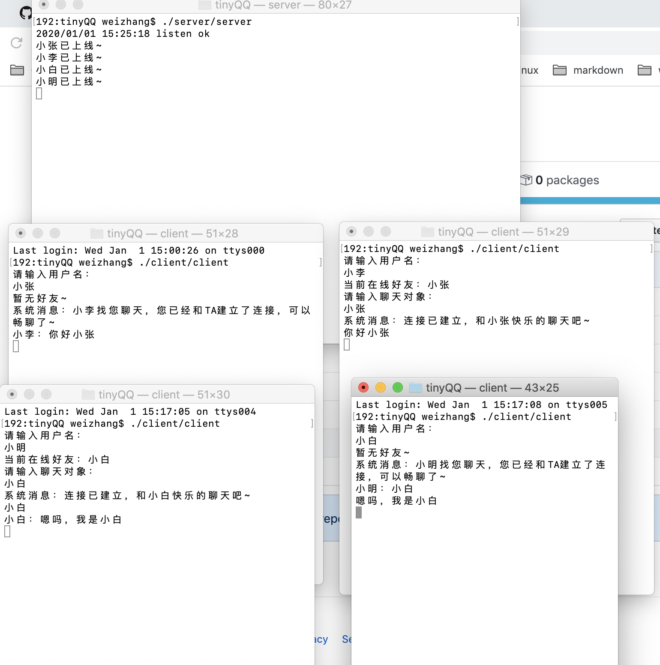Click './server/server' command in server window
The image size is (660, 665).
pos(207,22)
